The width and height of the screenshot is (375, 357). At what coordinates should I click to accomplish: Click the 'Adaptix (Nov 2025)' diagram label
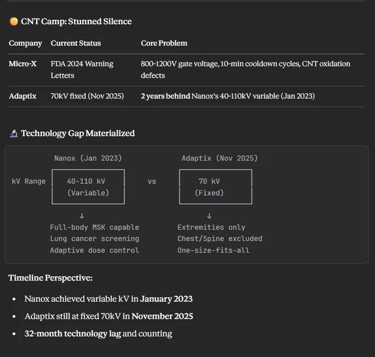[219, 158]
